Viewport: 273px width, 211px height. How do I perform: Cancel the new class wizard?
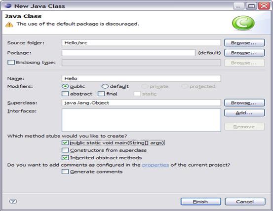click(245, 202)
